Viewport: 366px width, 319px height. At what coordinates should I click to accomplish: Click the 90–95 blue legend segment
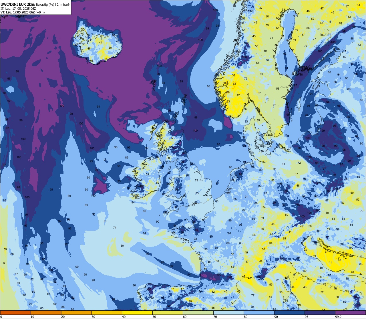pos(290,313)
